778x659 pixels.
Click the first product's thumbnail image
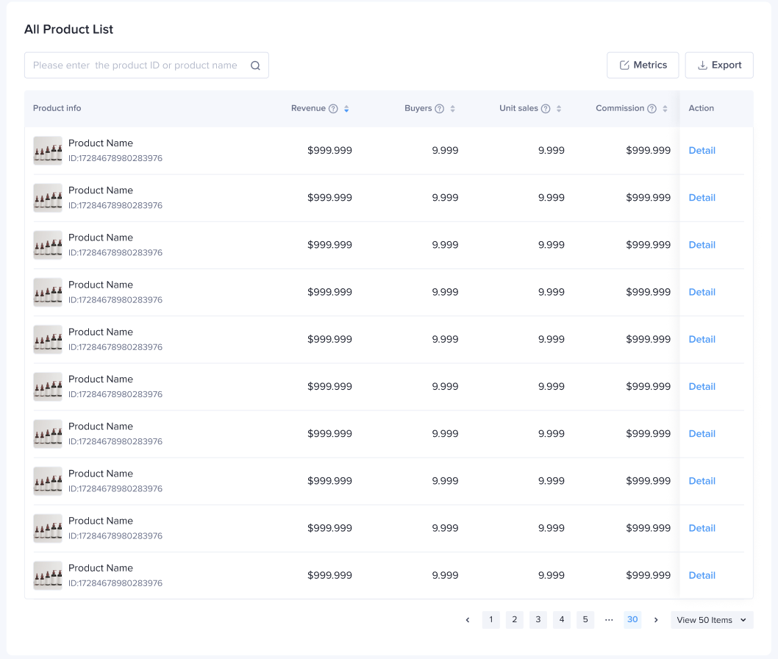[48, 151]
